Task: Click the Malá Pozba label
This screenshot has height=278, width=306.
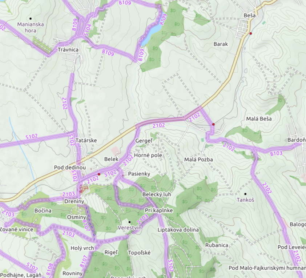Action: [198, 160]
